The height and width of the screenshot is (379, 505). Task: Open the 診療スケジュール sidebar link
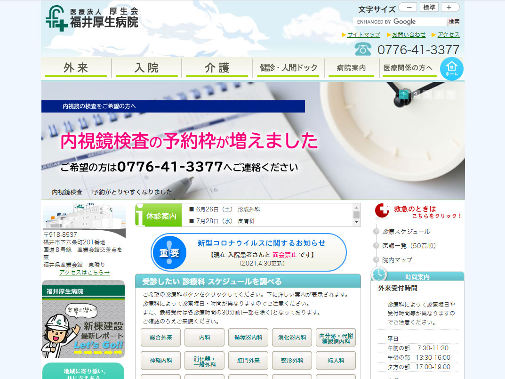click(x=406, y=231)
